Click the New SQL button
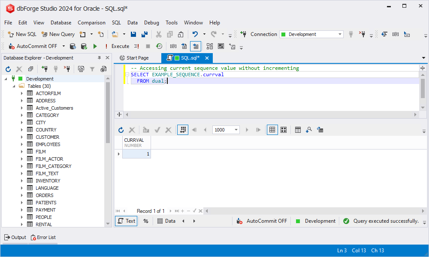This screenshot has width=429, height=257. pos(22,34)
